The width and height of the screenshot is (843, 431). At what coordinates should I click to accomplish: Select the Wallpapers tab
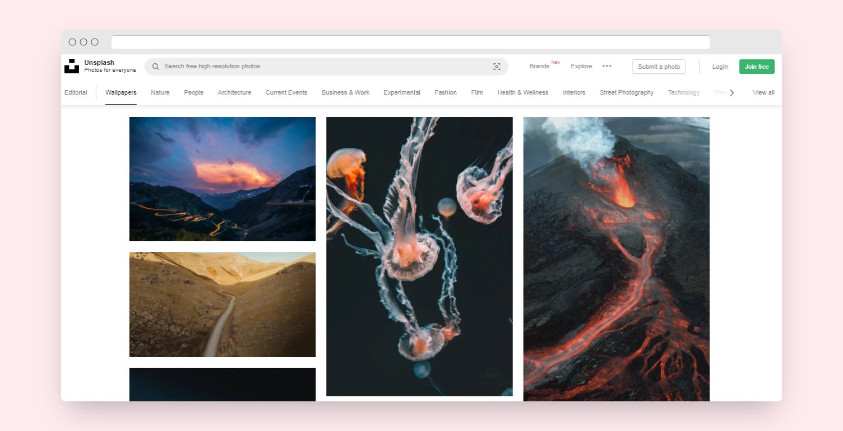121,92
